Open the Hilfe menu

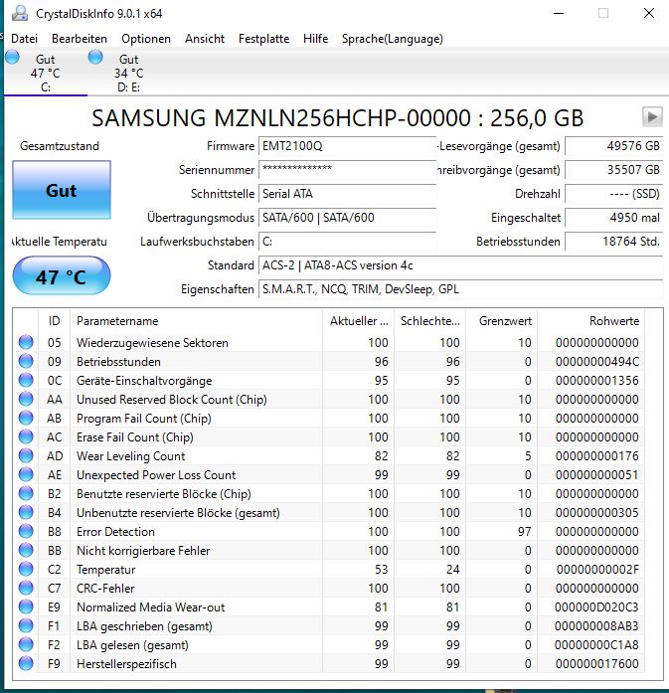pyautogui.click(x=315, y=39)
